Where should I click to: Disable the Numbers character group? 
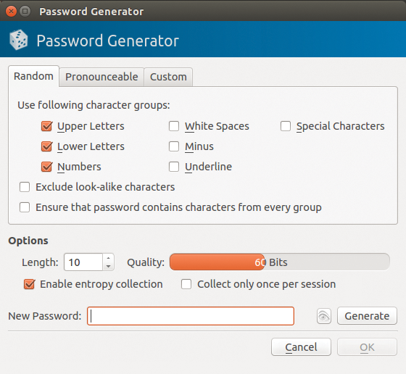(47, 167)
